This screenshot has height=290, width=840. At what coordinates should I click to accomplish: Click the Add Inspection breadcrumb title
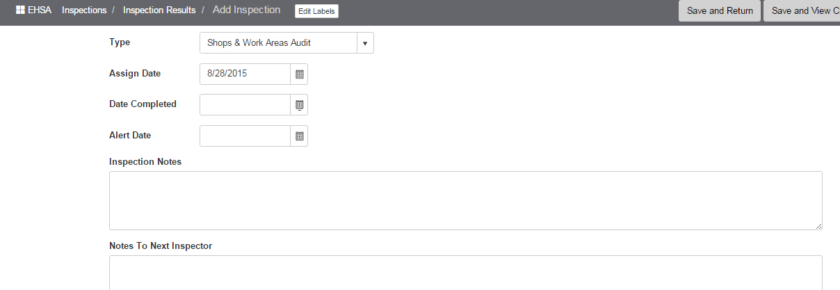[x=247, y=10]
